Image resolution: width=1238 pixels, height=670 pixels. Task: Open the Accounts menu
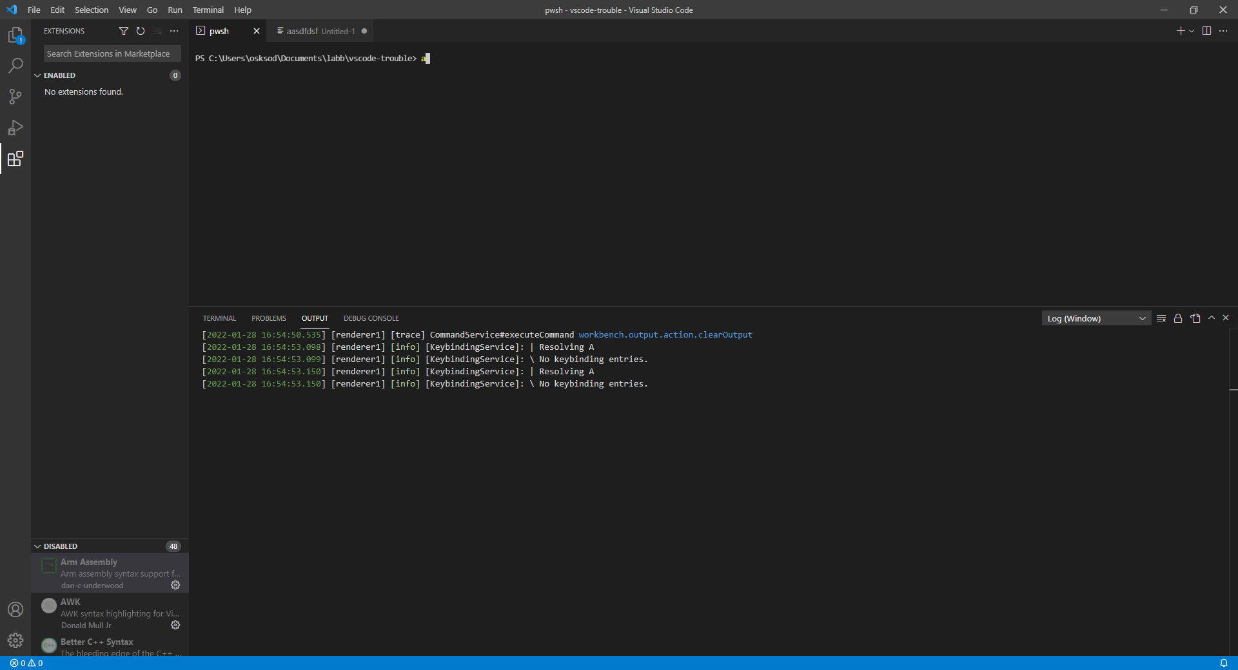click(x=15, y=609)
